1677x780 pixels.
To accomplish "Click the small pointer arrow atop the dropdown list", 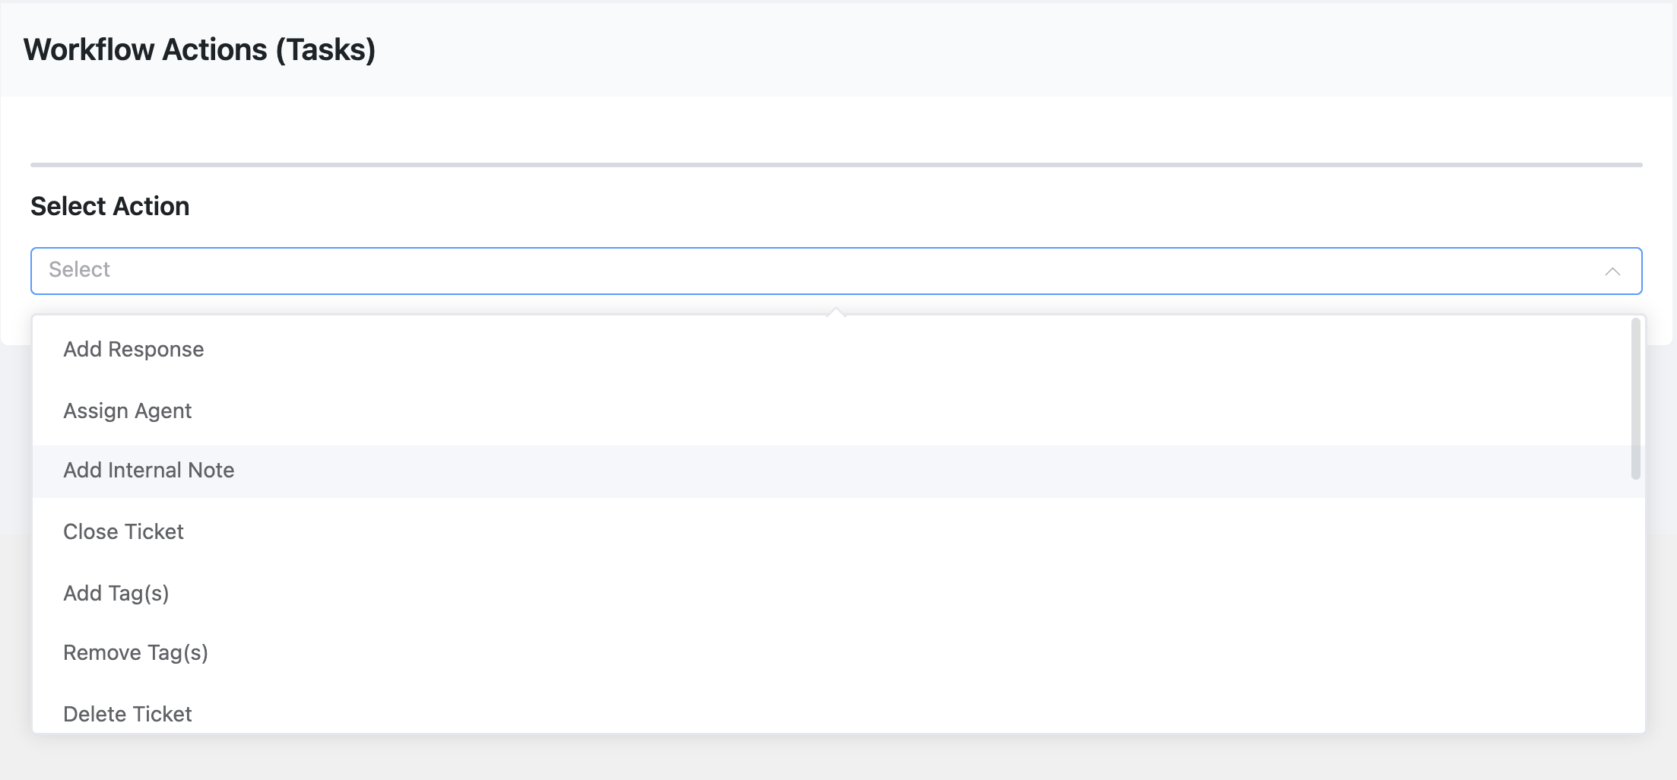I will (x=836, y=312).
